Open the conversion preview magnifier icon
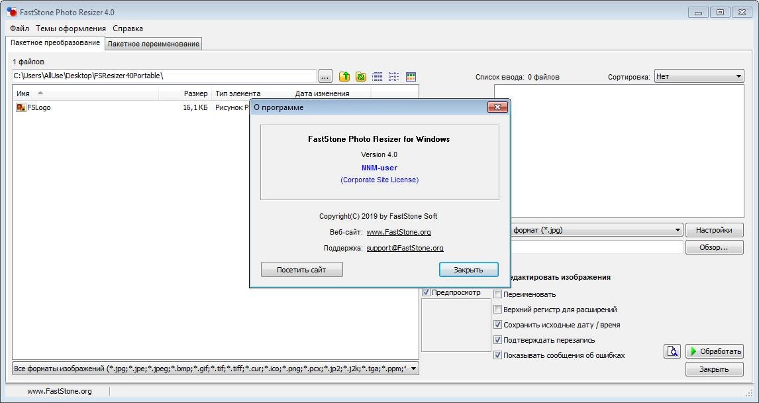 click(672, 351)
